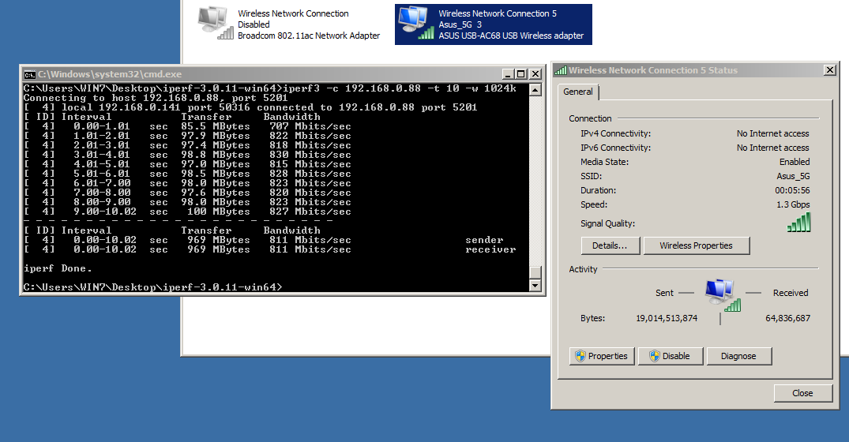Select the disabled Broadcom 802.11ac adapter icon
The image size is (849, 442).
pyautogui.click(x=213, y=23)
